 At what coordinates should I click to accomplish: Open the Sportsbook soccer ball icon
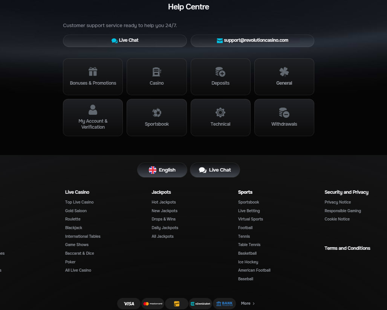coord(156,112)
